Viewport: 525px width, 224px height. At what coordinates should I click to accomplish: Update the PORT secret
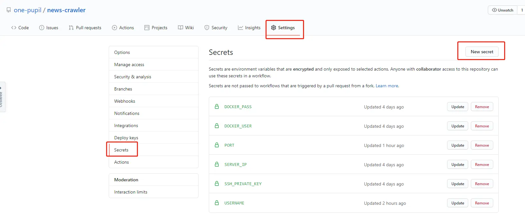point(458,145)
